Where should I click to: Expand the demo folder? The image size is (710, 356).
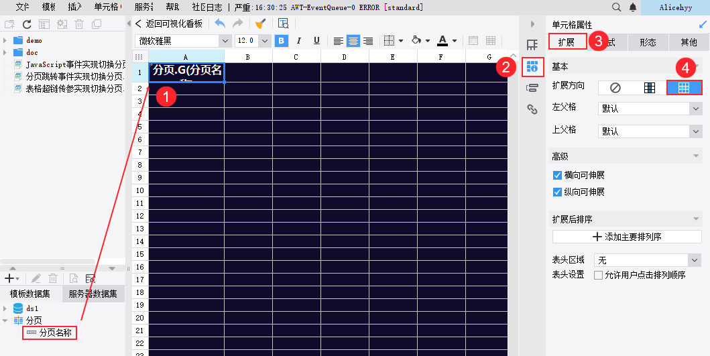click(5, 40)
